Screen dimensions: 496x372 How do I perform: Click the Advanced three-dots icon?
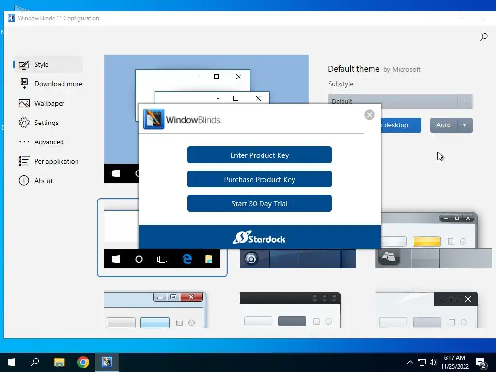(24, 142)
